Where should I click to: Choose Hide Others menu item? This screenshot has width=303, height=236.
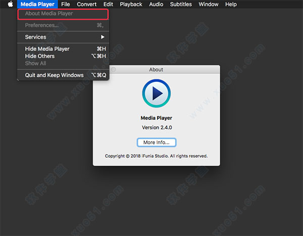coord(63,56)
